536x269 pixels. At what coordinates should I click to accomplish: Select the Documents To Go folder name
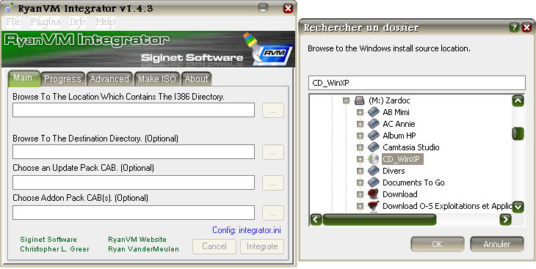click(x=413, y=183)
